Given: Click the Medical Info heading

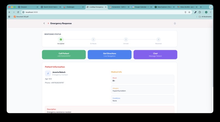Looking at the screenshot, I should [116, 72].
